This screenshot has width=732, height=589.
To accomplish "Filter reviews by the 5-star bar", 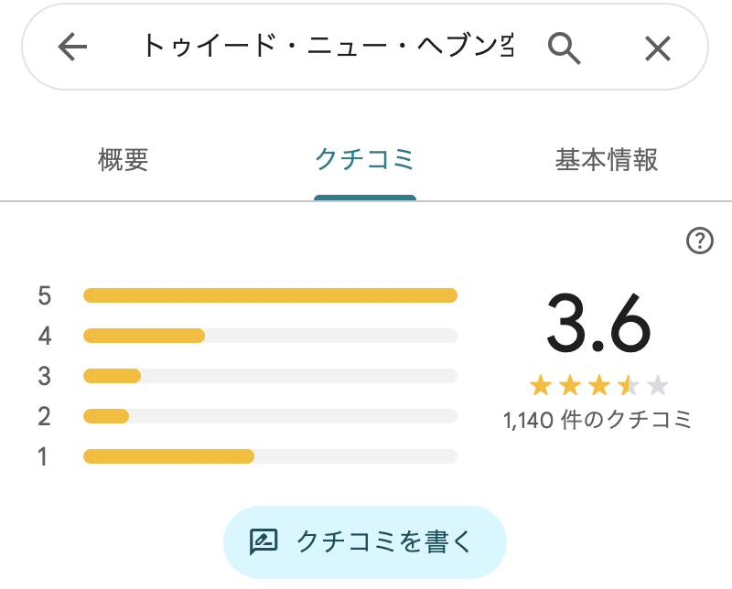I will pos(270,295).
